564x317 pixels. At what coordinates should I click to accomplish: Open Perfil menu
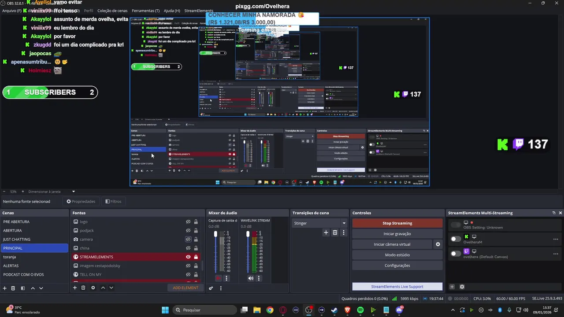point(89,11)
